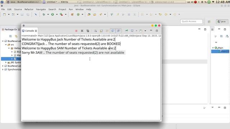Open the Search menu
Screen dimensions: 230x129
(52, 9)
